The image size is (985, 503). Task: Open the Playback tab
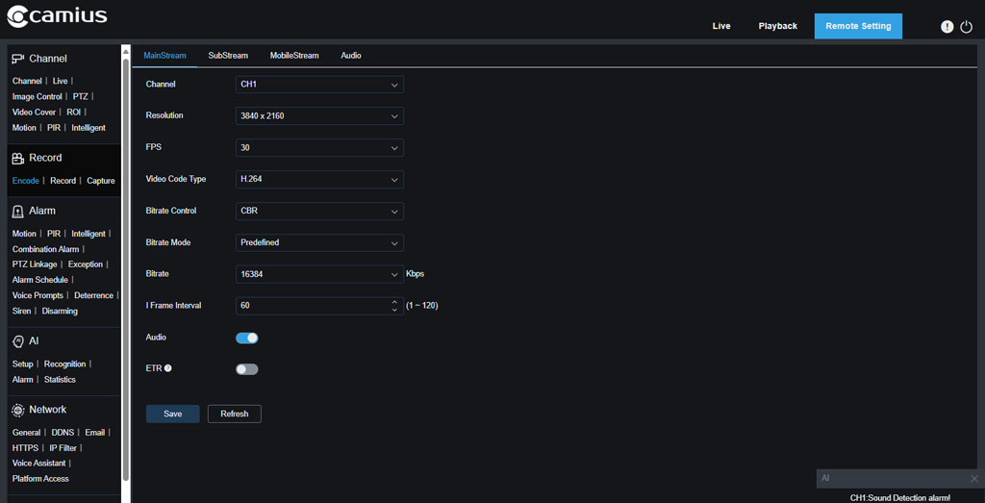[777, 26]
